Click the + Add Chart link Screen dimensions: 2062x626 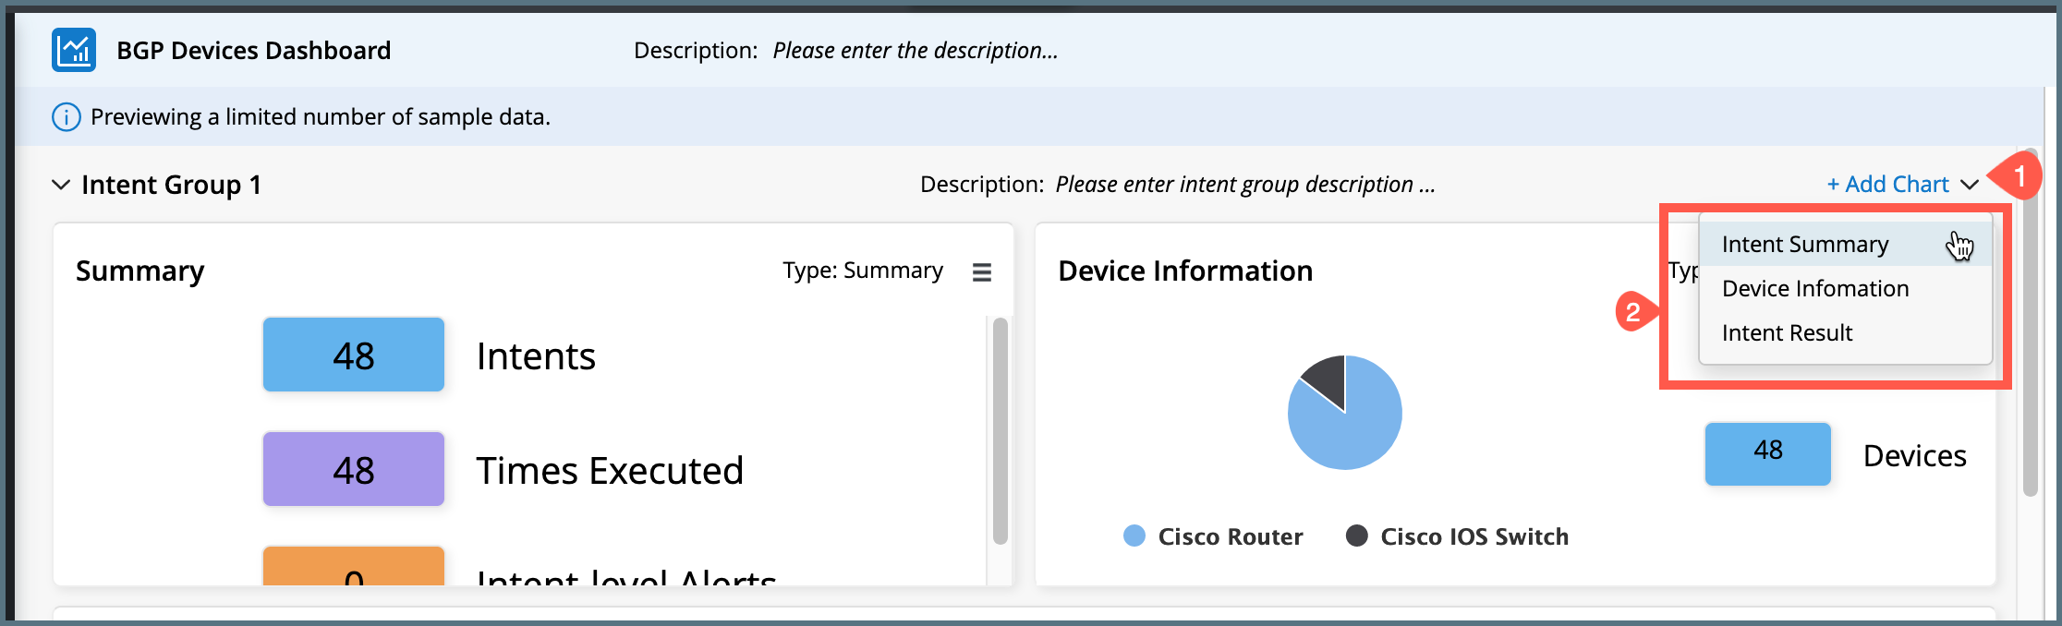1887,185
